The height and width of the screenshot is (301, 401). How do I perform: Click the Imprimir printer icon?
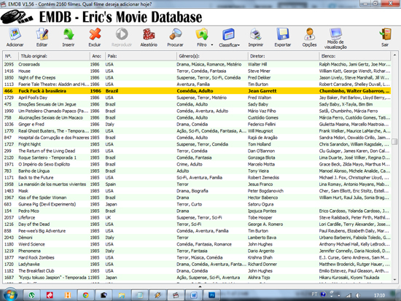pos(255,34)
